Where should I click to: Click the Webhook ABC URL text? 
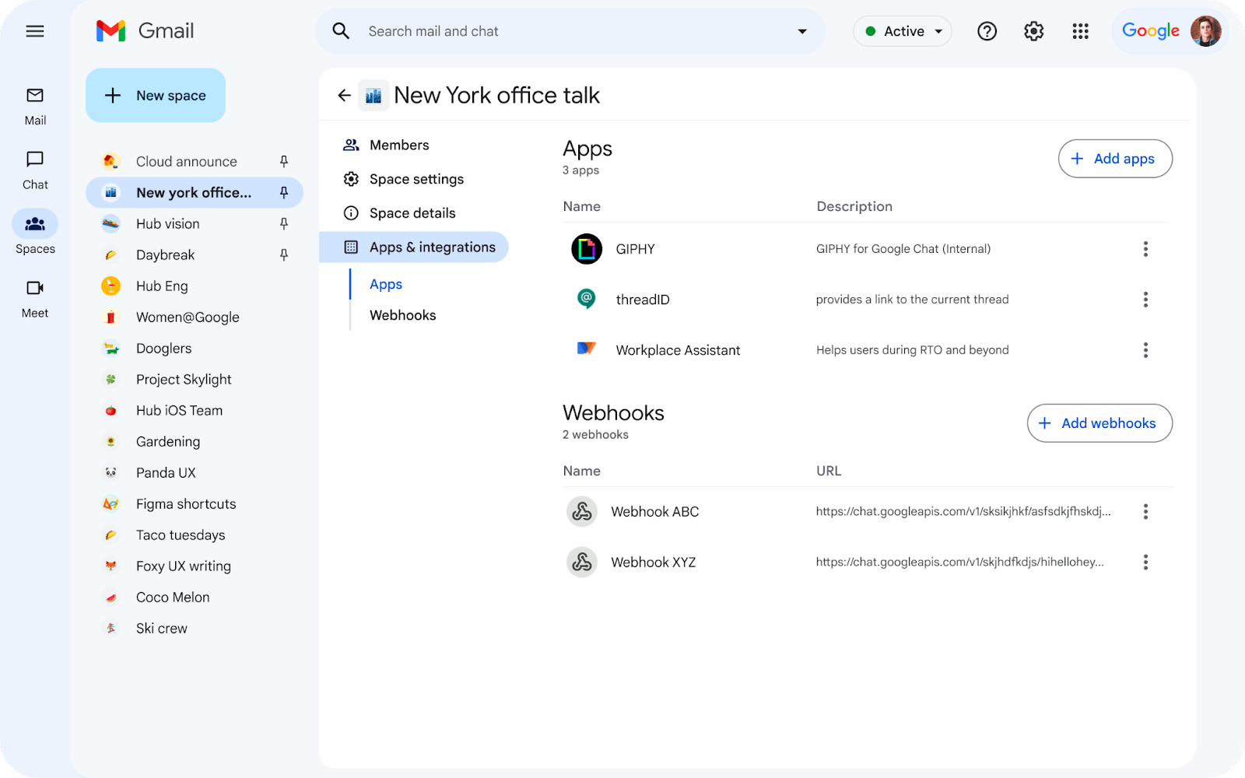coord(963,511)
